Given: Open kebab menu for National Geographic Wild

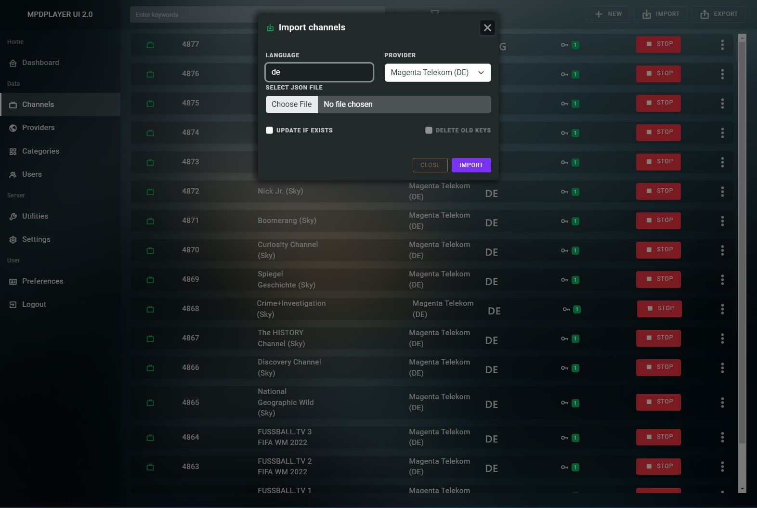Looking at the screenshot, I should [722, 403].
